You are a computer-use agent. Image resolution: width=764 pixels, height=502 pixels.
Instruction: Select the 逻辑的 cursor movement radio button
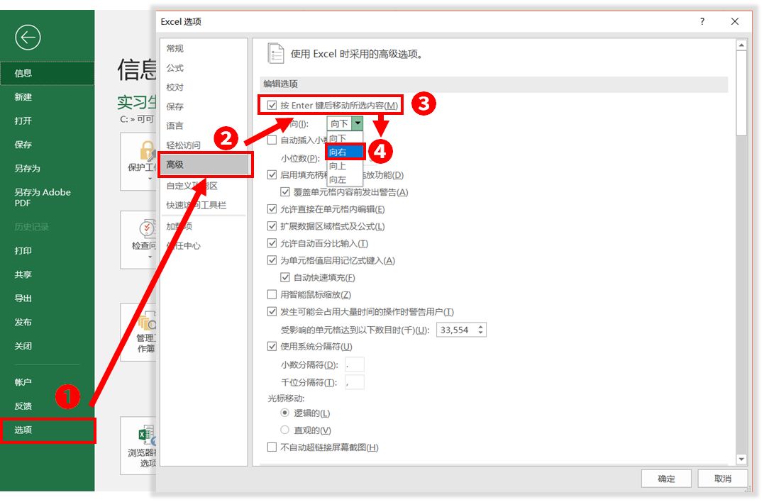click(x=285, y=413)
